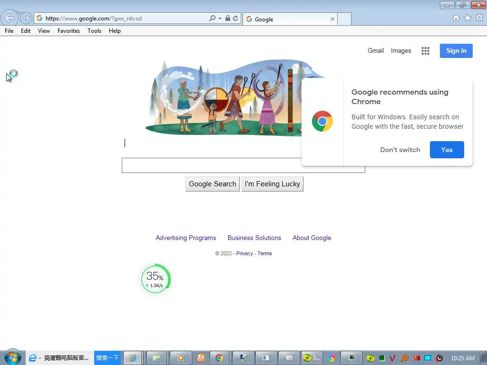This screenshot has width=487, height=365.
Task: Open the UC browser squirrel taskbar icon
Action: point(201,358)
